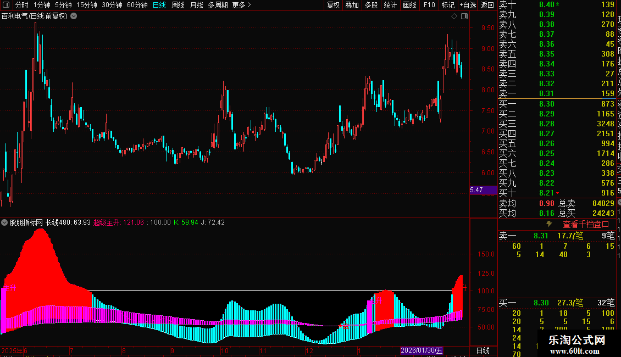Expand dropdown next to 百利电气 title
Viewport: 621px width, 357px height.
coord(74,16)
